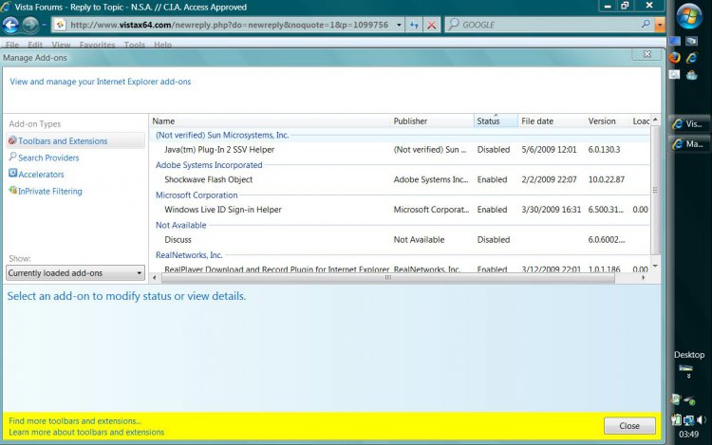Click Learn more about toolbars and extensions
Viewport: 712px width, 445px height.
click(x=86, y=433)
